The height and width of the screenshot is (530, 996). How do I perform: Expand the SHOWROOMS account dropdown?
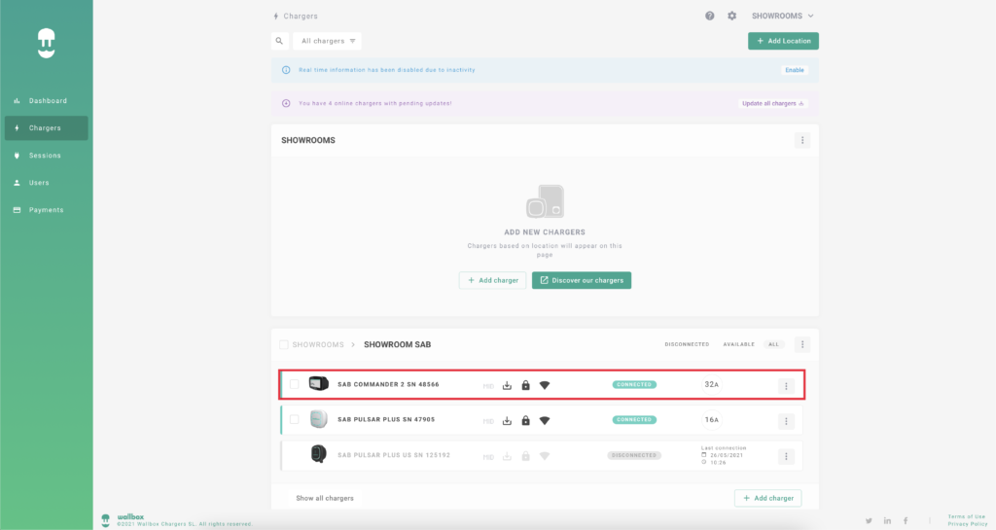tap(783, 16)
